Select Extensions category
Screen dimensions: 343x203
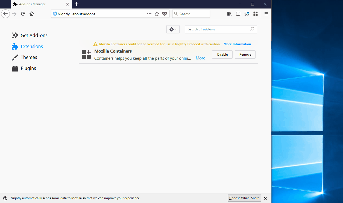(x=27, y=46)
